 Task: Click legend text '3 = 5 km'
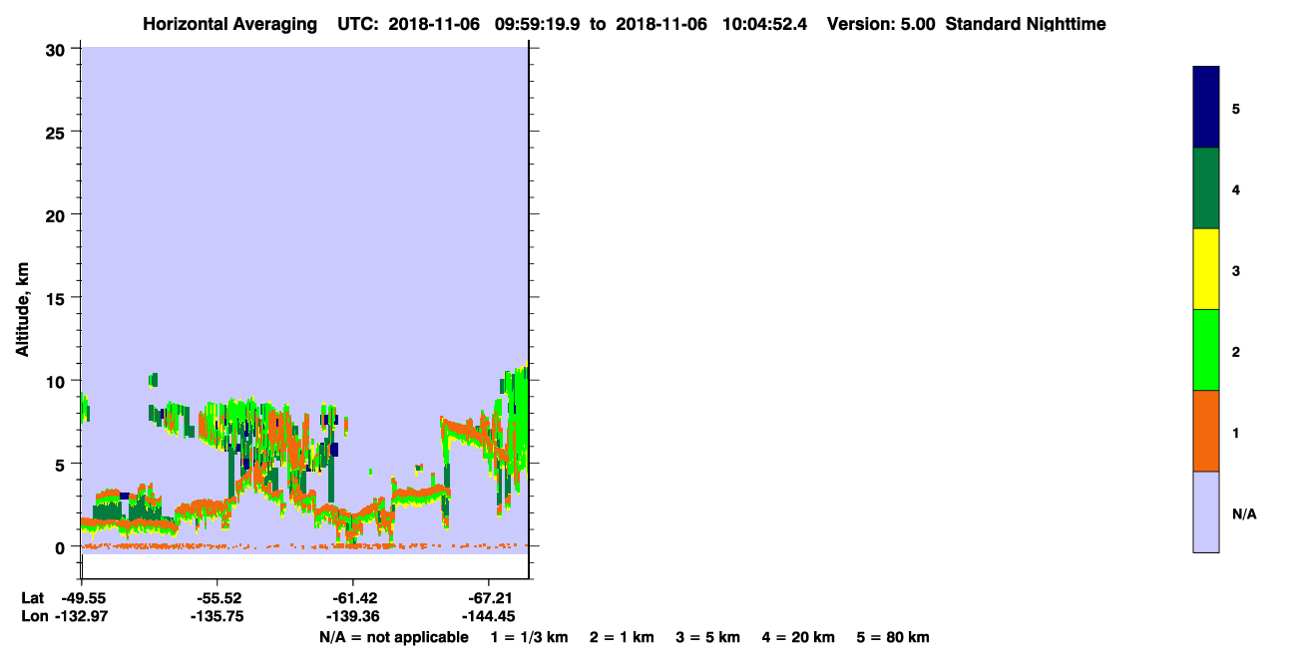click(x=707, y=637)
